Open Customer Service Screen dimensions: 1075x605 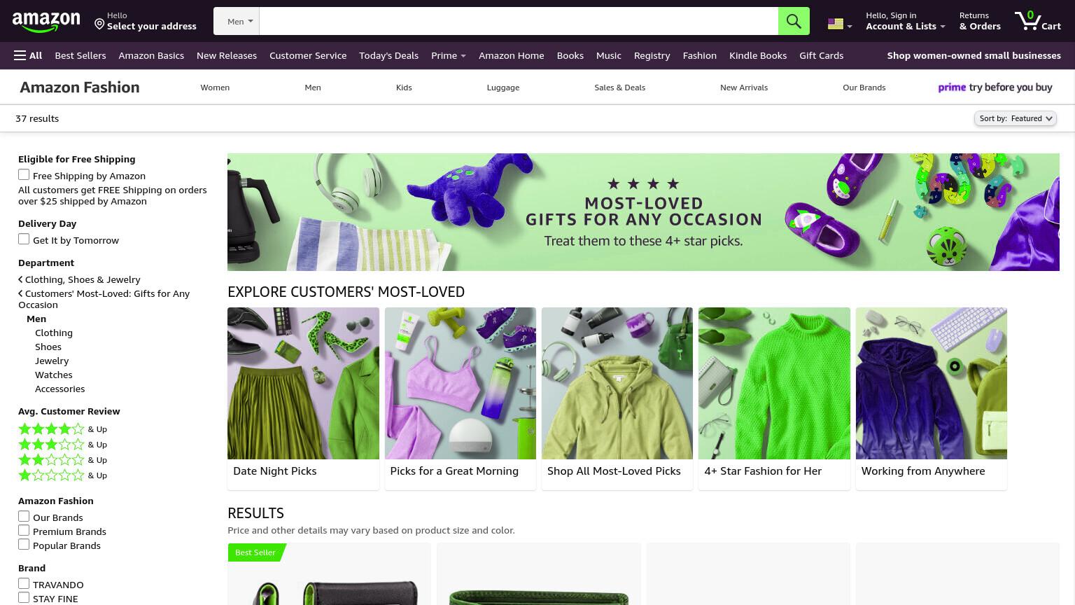point(308,55)
